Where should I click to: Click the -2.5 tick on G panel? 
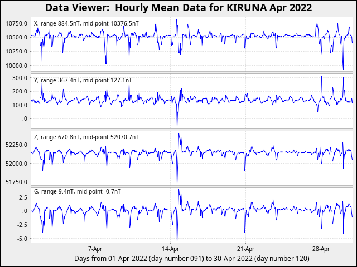point(21,225)
